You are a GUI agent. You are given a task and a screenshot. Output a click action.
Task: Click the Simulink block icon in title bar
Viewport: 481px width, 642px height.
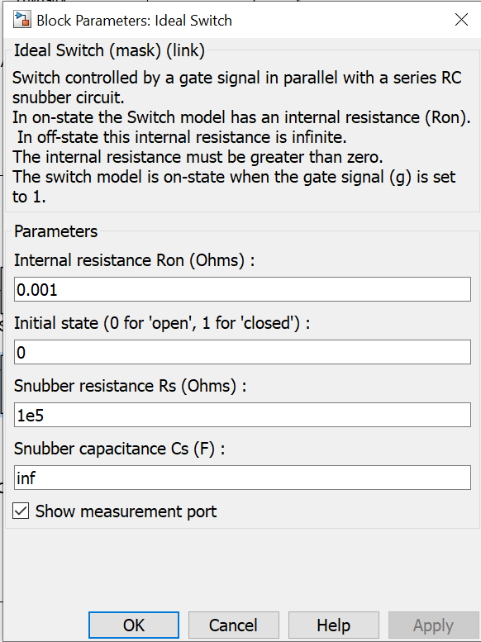pos(21,20)
